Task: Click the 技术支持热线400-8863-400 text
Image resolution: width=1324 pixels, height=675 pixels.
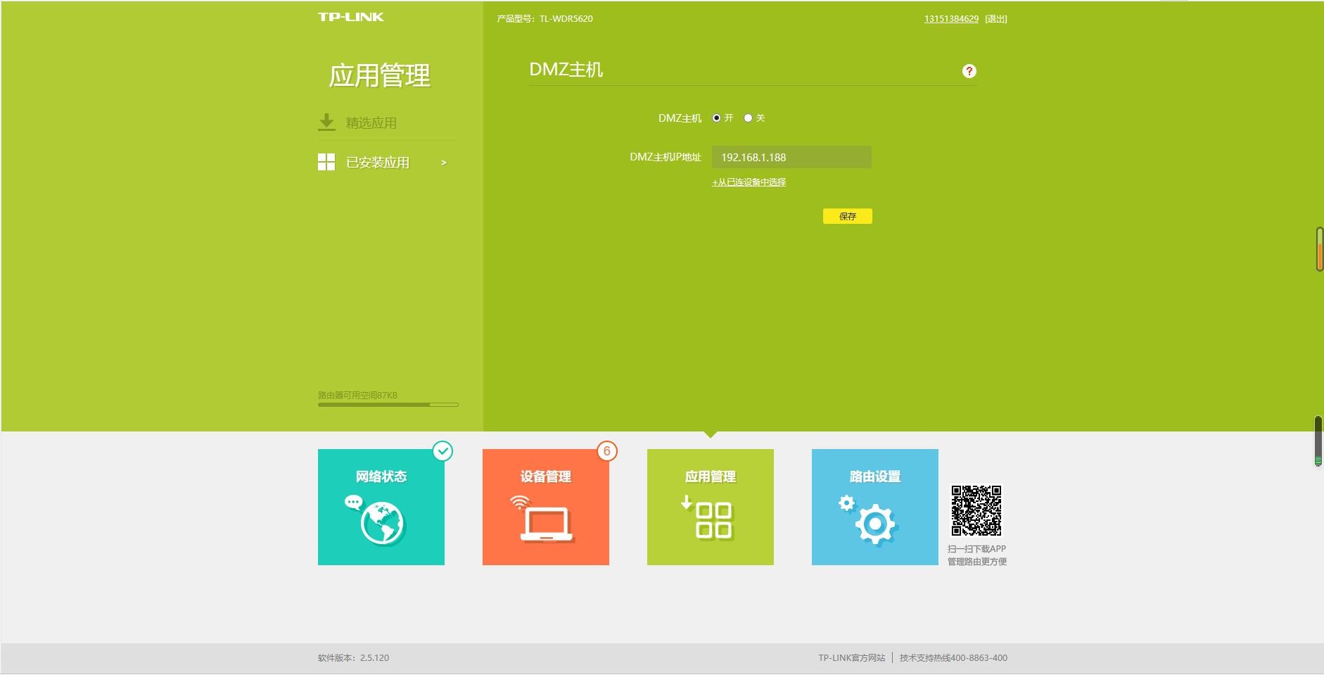Action: tap(953, 658)
